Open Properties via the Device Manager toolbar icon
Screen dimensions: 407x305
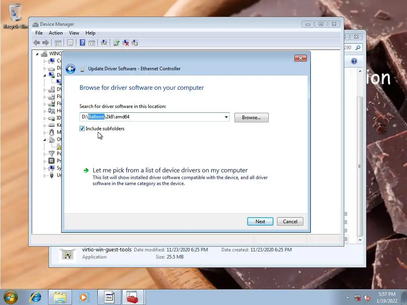pos(70,43)
